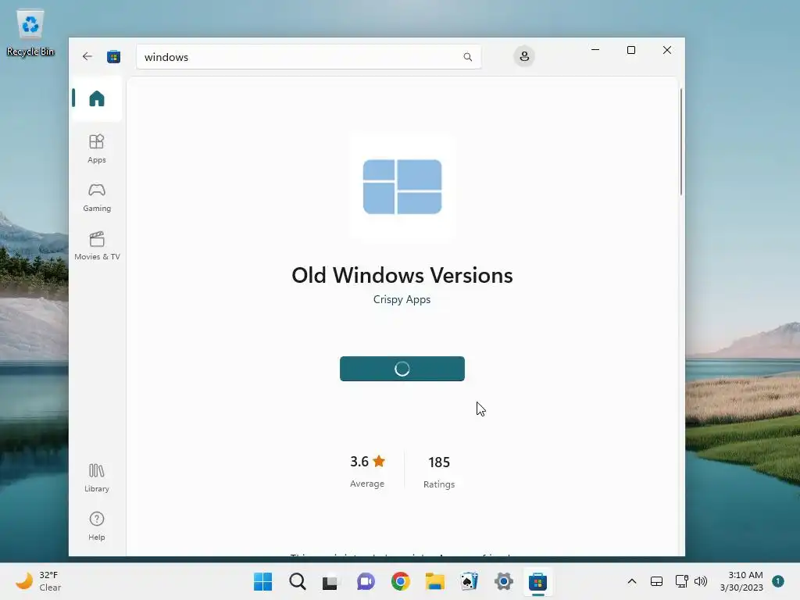800x600 pixels.
Task: Open the Chat app on the taskbar
Action: tap(366, 581)
